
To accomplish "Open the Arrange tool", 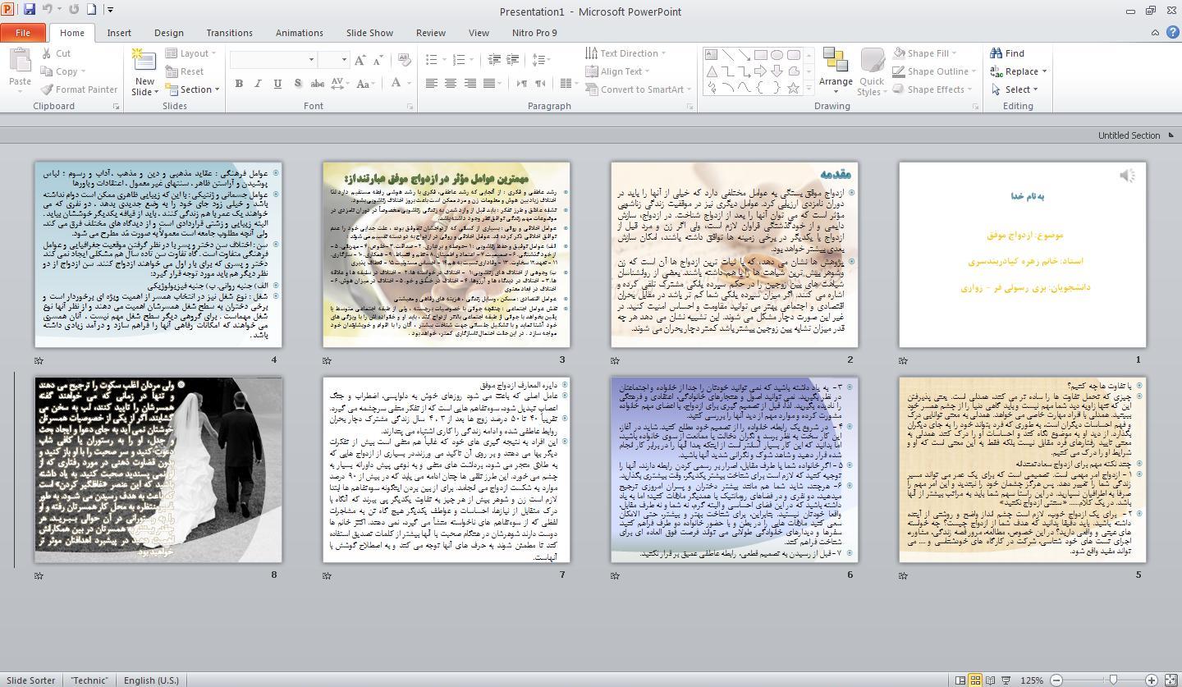I will 836,67.
